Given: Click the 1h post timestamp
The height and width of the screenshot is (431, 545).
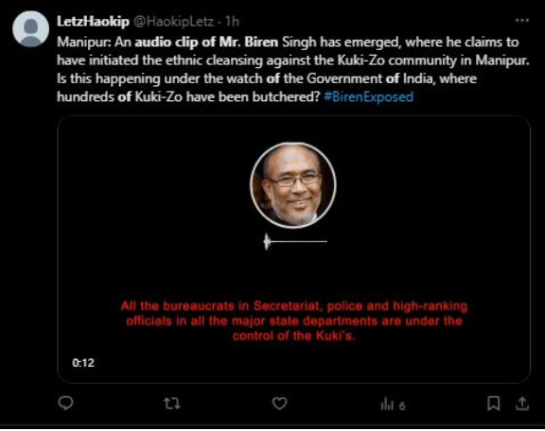Looking at the screenshot, I should [x=232, y=22].
